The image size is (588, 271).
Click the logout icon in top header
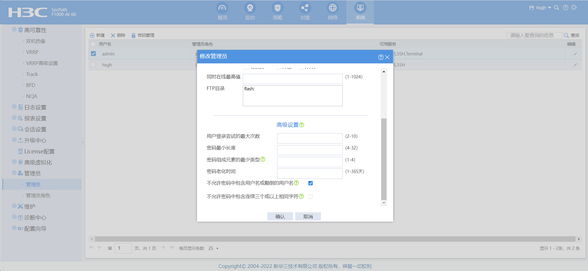(574, 8)
